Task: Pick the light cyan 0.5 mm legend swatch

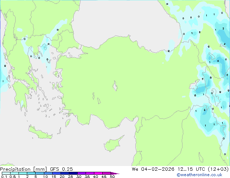Action: pyautogui.click(x=15, y=173)
